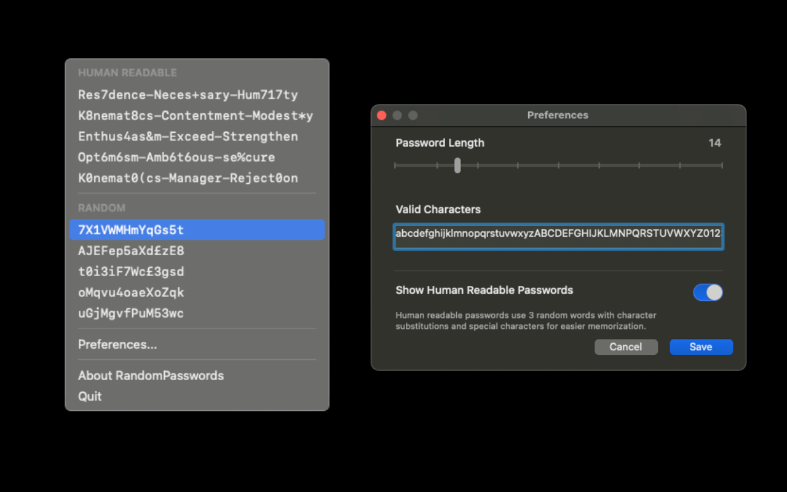The width and height of the screenshot is (787, 492).
Task: Cancel the preferences changes
Action: [626, 347]
